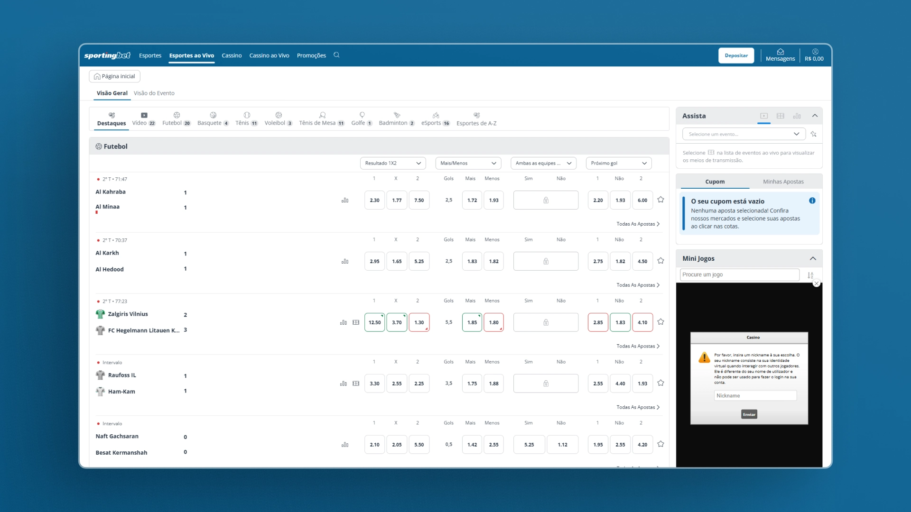Switch to Visão do Evento tab

[x=154, y=93]
